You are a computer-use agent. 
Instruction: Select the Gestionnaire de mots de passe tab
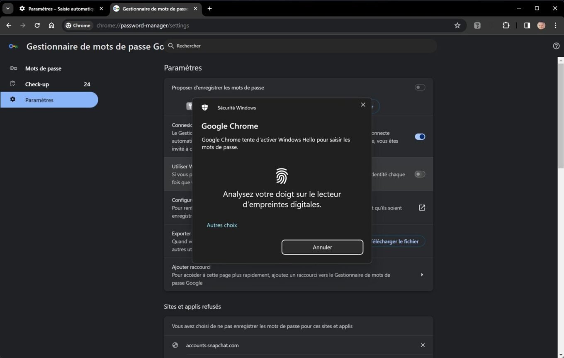point(155,8)
